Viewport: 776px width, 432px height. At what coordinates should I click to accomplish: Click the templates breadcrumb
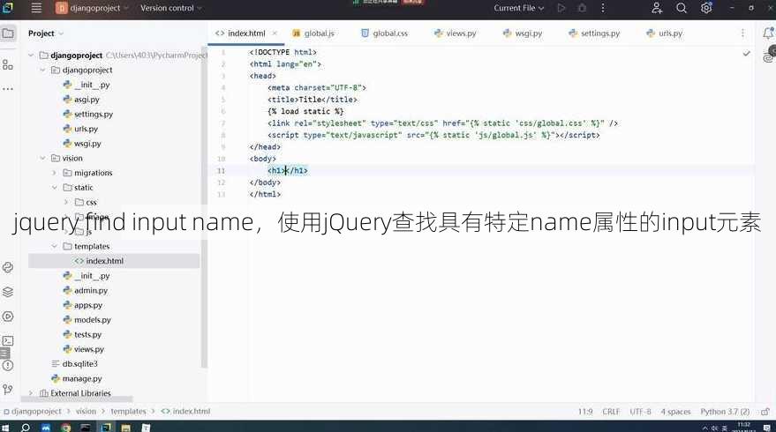pos(128,411)
